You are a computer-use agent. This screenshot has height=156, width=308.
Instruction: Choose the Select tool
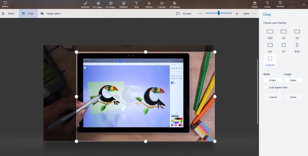(9, 14)
